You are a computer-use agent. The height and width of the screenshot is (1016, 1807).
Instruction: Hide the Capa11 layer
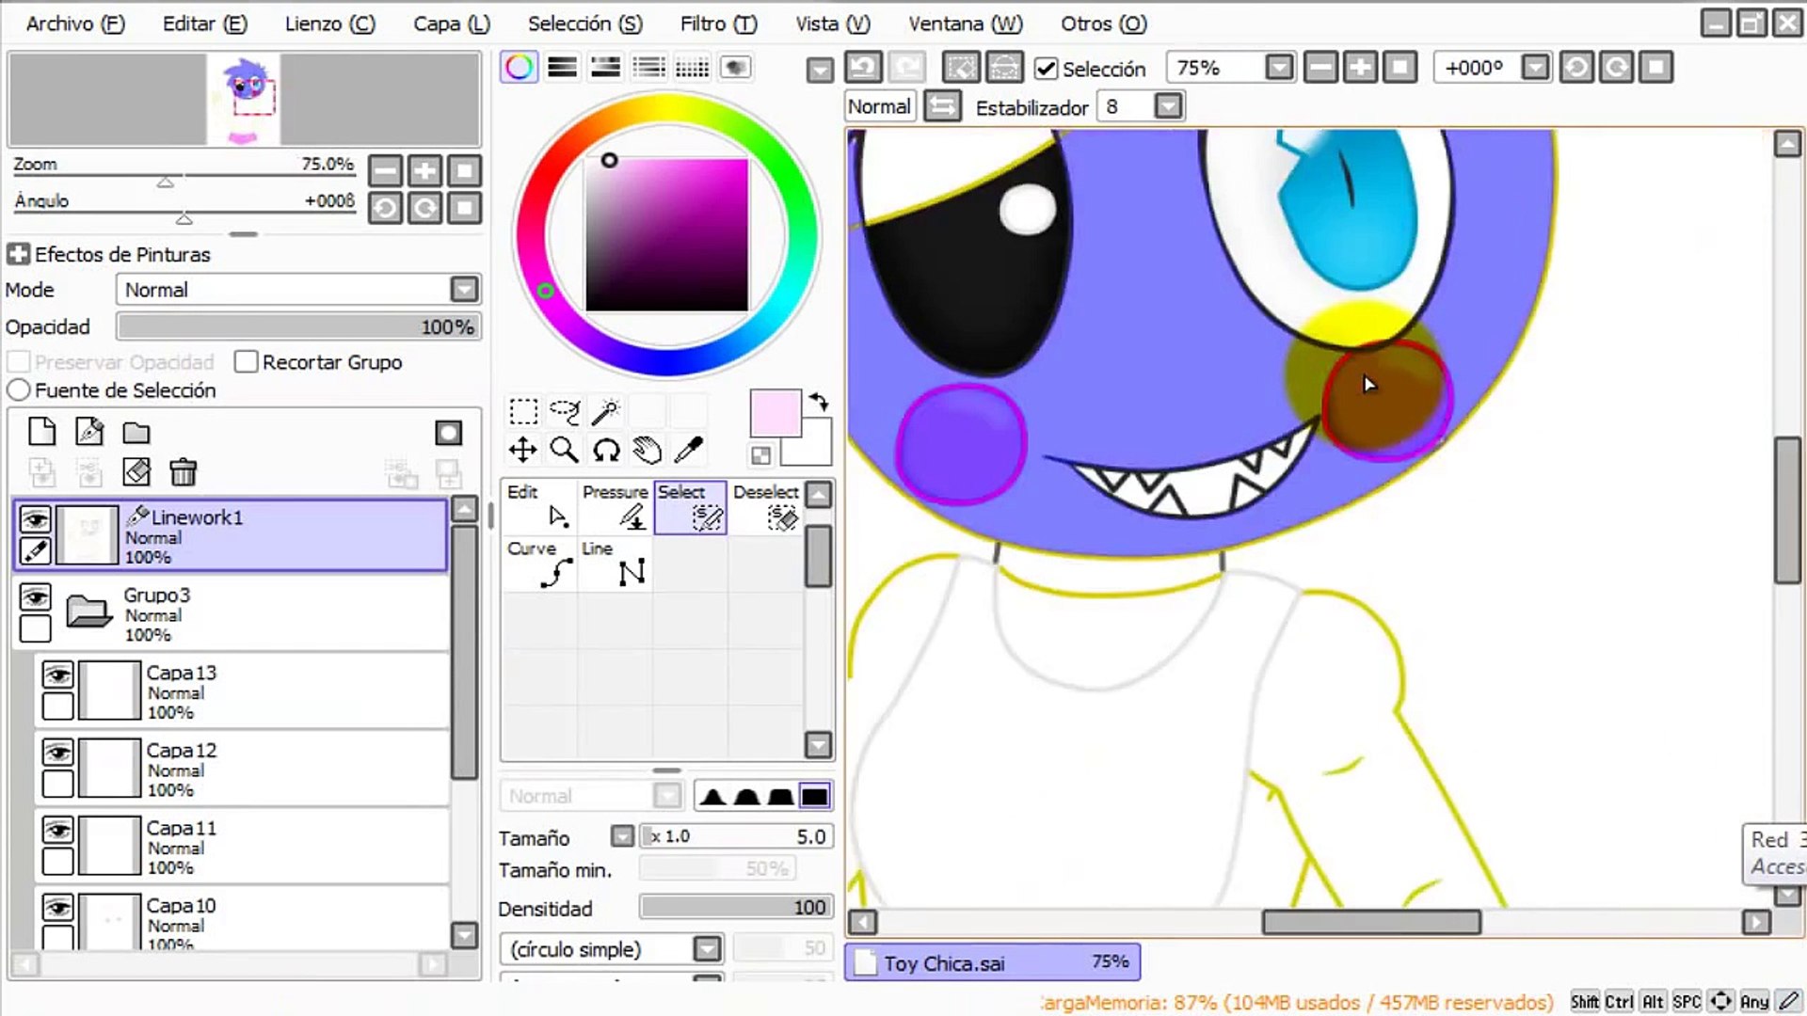(58, 831)
